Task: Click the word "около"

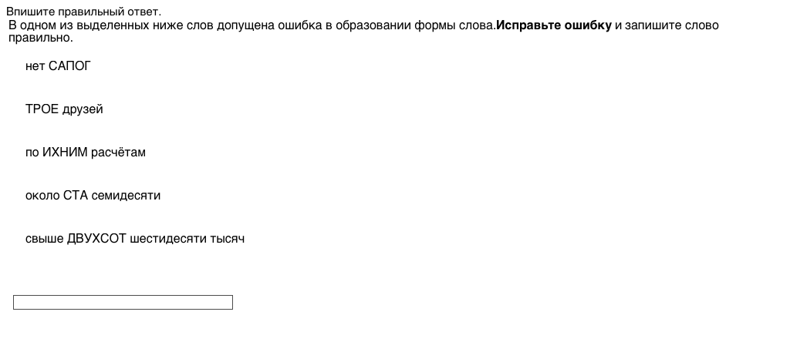Action: (x=42, y=196)
